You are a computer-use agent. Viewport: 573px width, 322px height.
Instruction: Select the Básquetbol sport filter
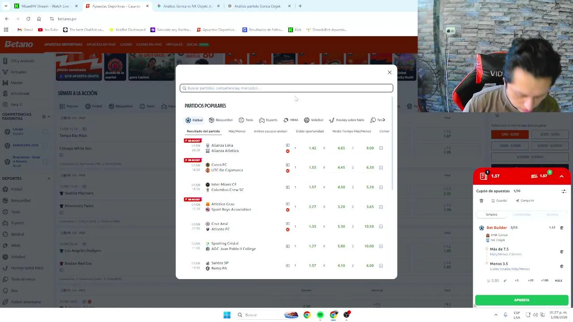click(x=221, y=120)
